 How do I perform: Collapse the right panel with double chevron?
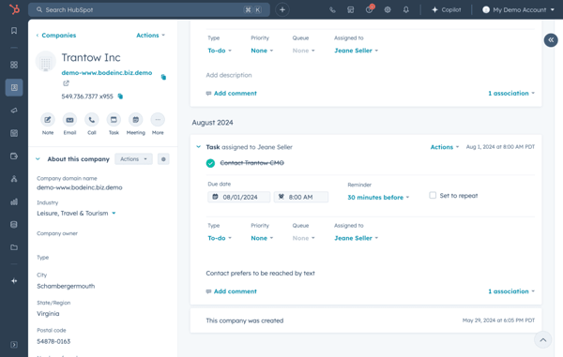(x=551, y=39)
